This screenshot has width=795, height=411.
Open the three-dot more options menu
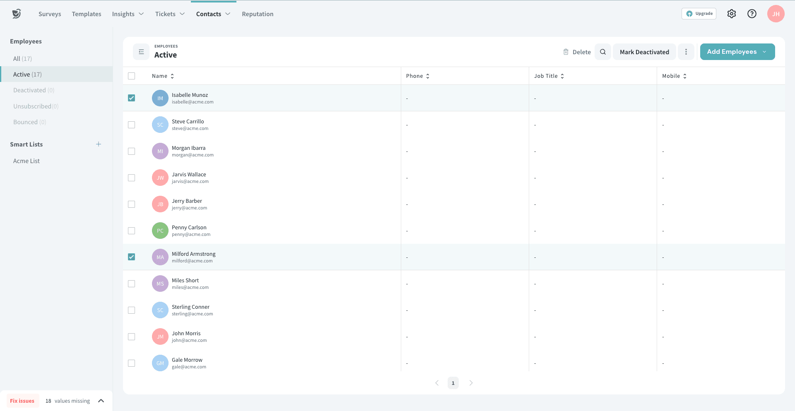click(x=686, y=52)
